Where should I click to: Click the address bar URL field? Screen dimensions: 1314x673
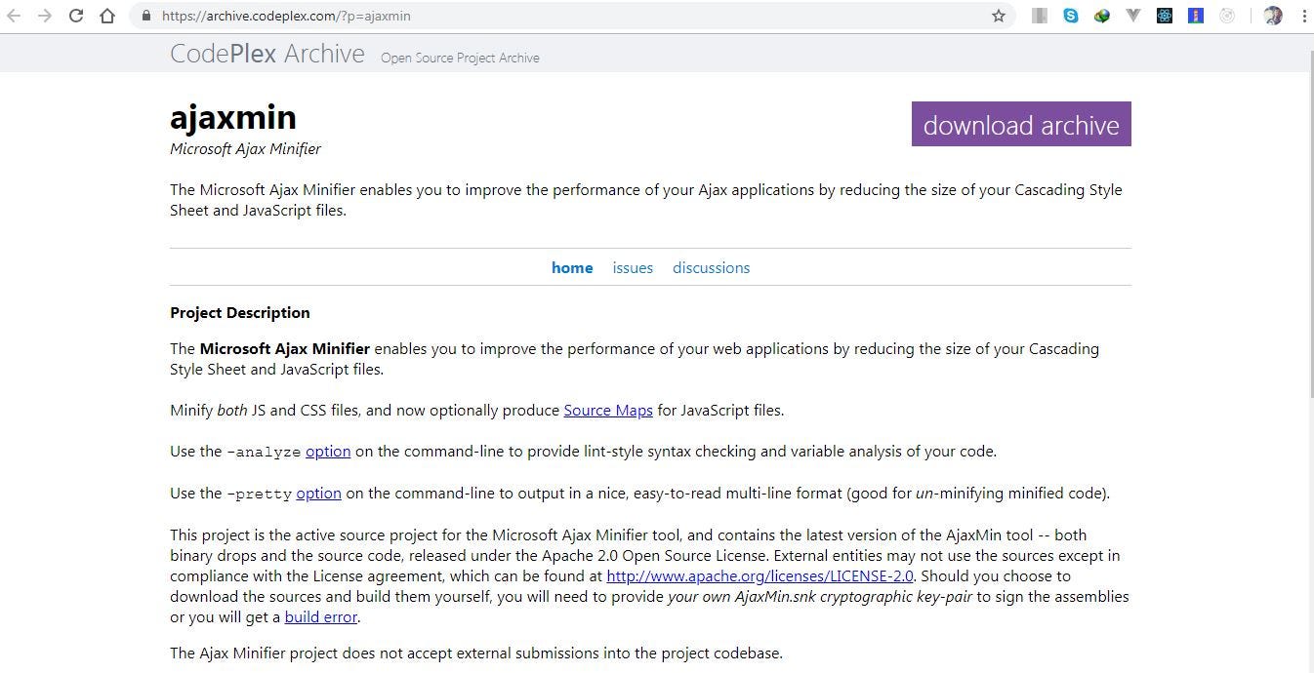click(571, 16)
